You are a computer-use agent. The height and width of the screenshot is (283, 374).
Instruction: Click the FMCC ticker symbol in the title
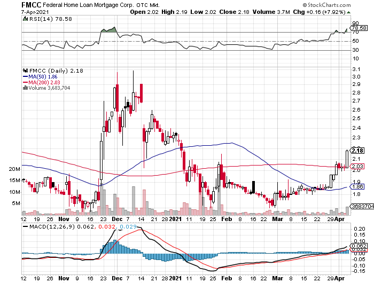pos(31,5)
